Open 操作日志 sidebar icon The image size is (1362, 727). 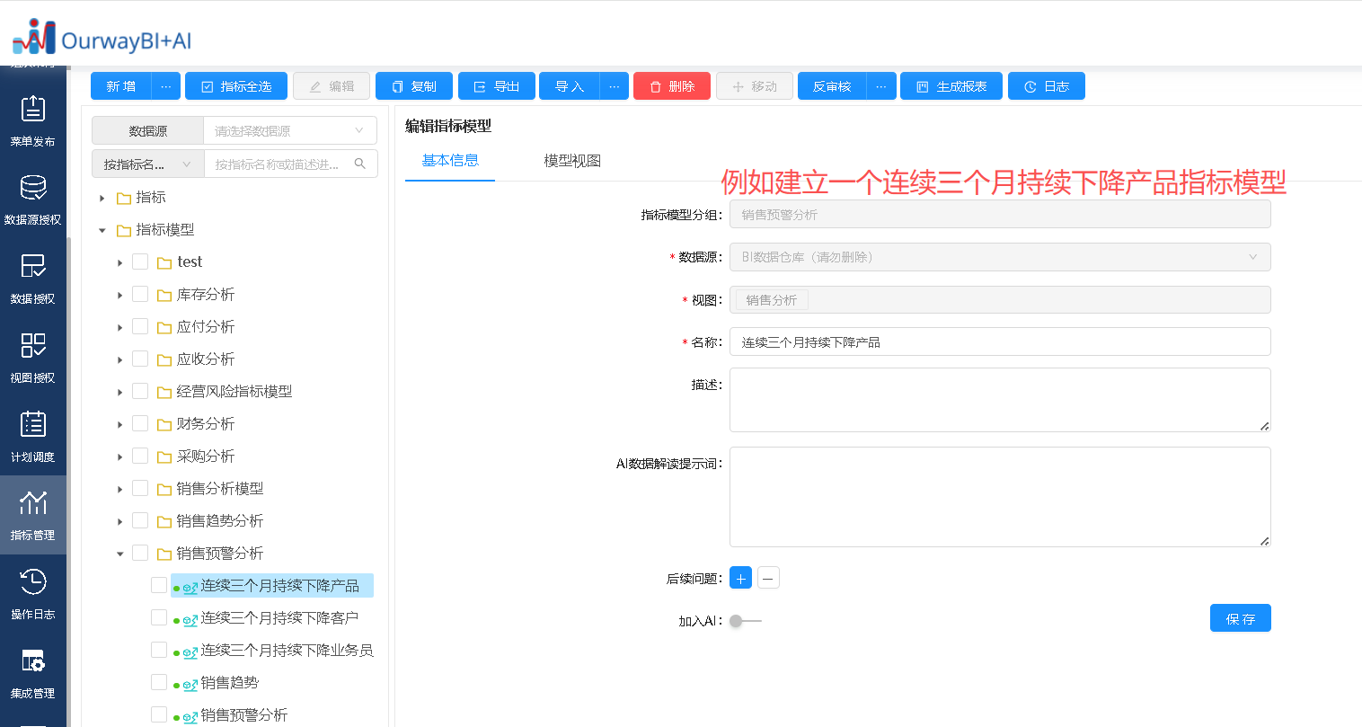(x=33, y=594)
